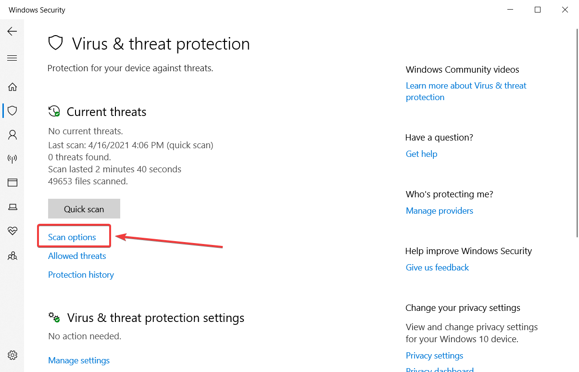Go to Home in the sidebar
This screenshot has width=579, height=372.
click(13, 87)
